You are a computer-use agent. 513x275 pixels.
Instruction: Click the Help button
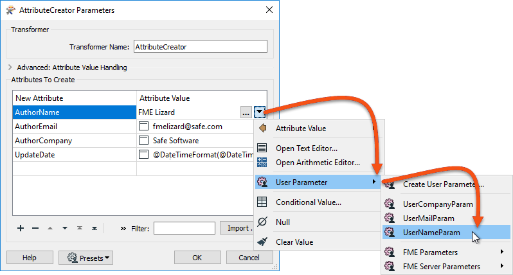click(30, 258)
